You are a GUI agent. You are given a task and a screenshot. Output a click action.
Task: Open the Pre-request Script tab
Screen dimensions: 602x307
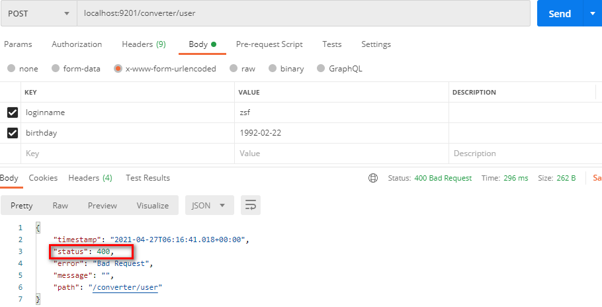point(269,44)
